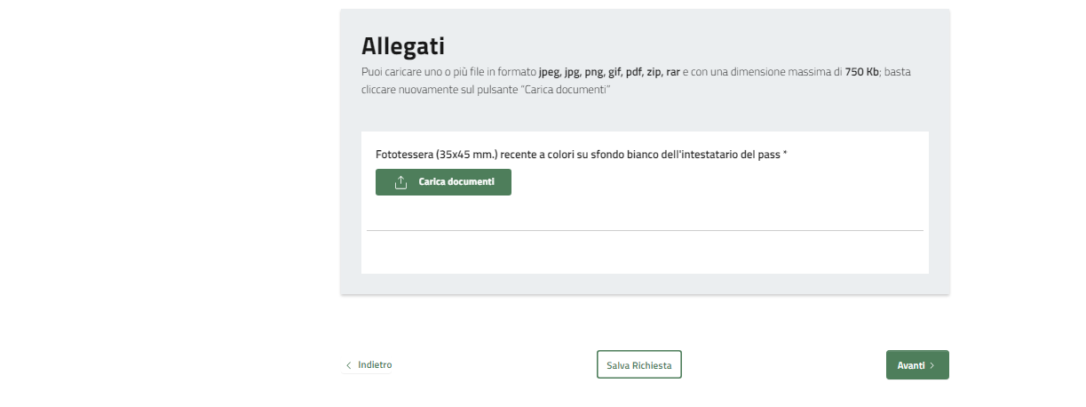The image size is (1086, 407).
Task: Click the upload arrow icon
Action: coord(400,182)
